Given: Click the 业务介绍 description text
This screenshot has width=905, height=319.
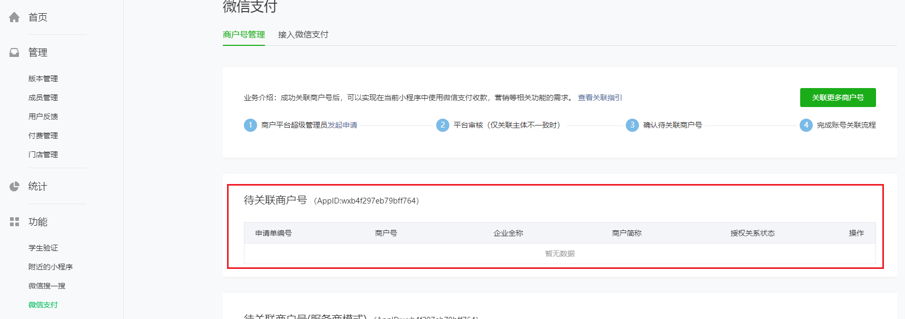Looking at the screenshot, I should (x=408, y=98).
